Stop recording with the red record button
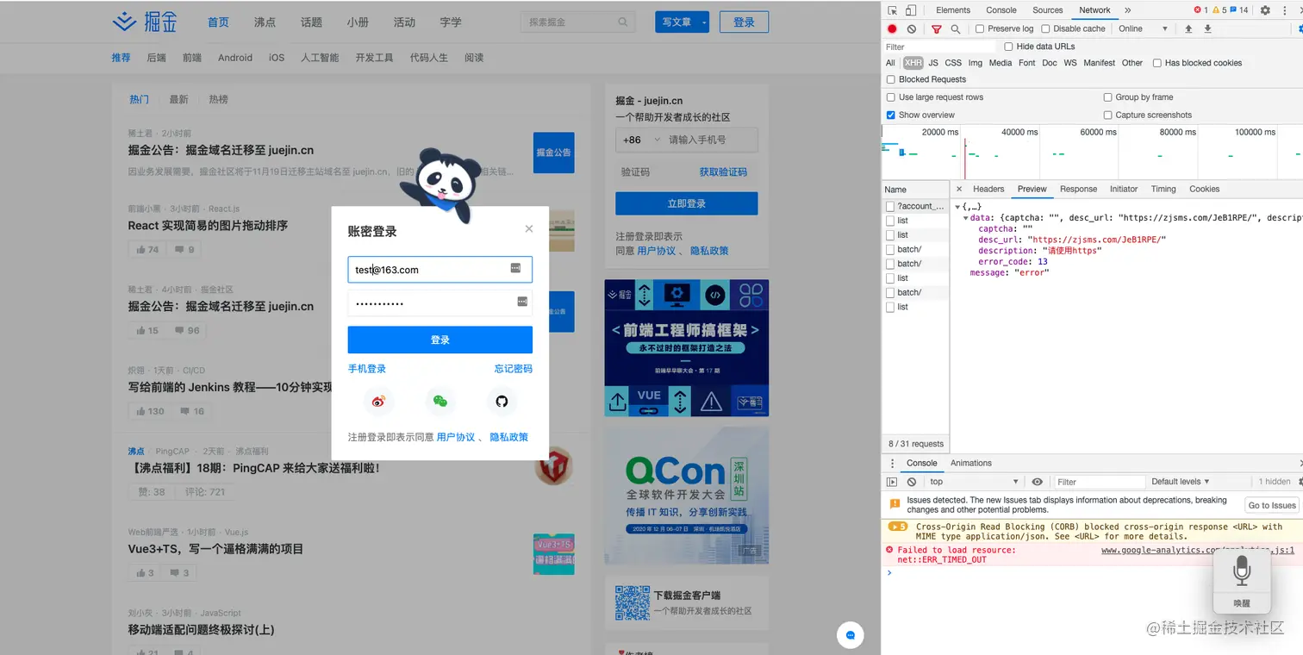Screen dimensions: 1303x655 (892, 28)
